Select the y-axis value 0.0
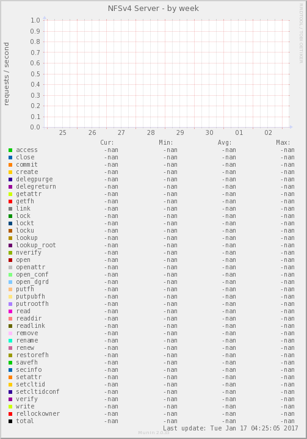 [x=35, y=127]
